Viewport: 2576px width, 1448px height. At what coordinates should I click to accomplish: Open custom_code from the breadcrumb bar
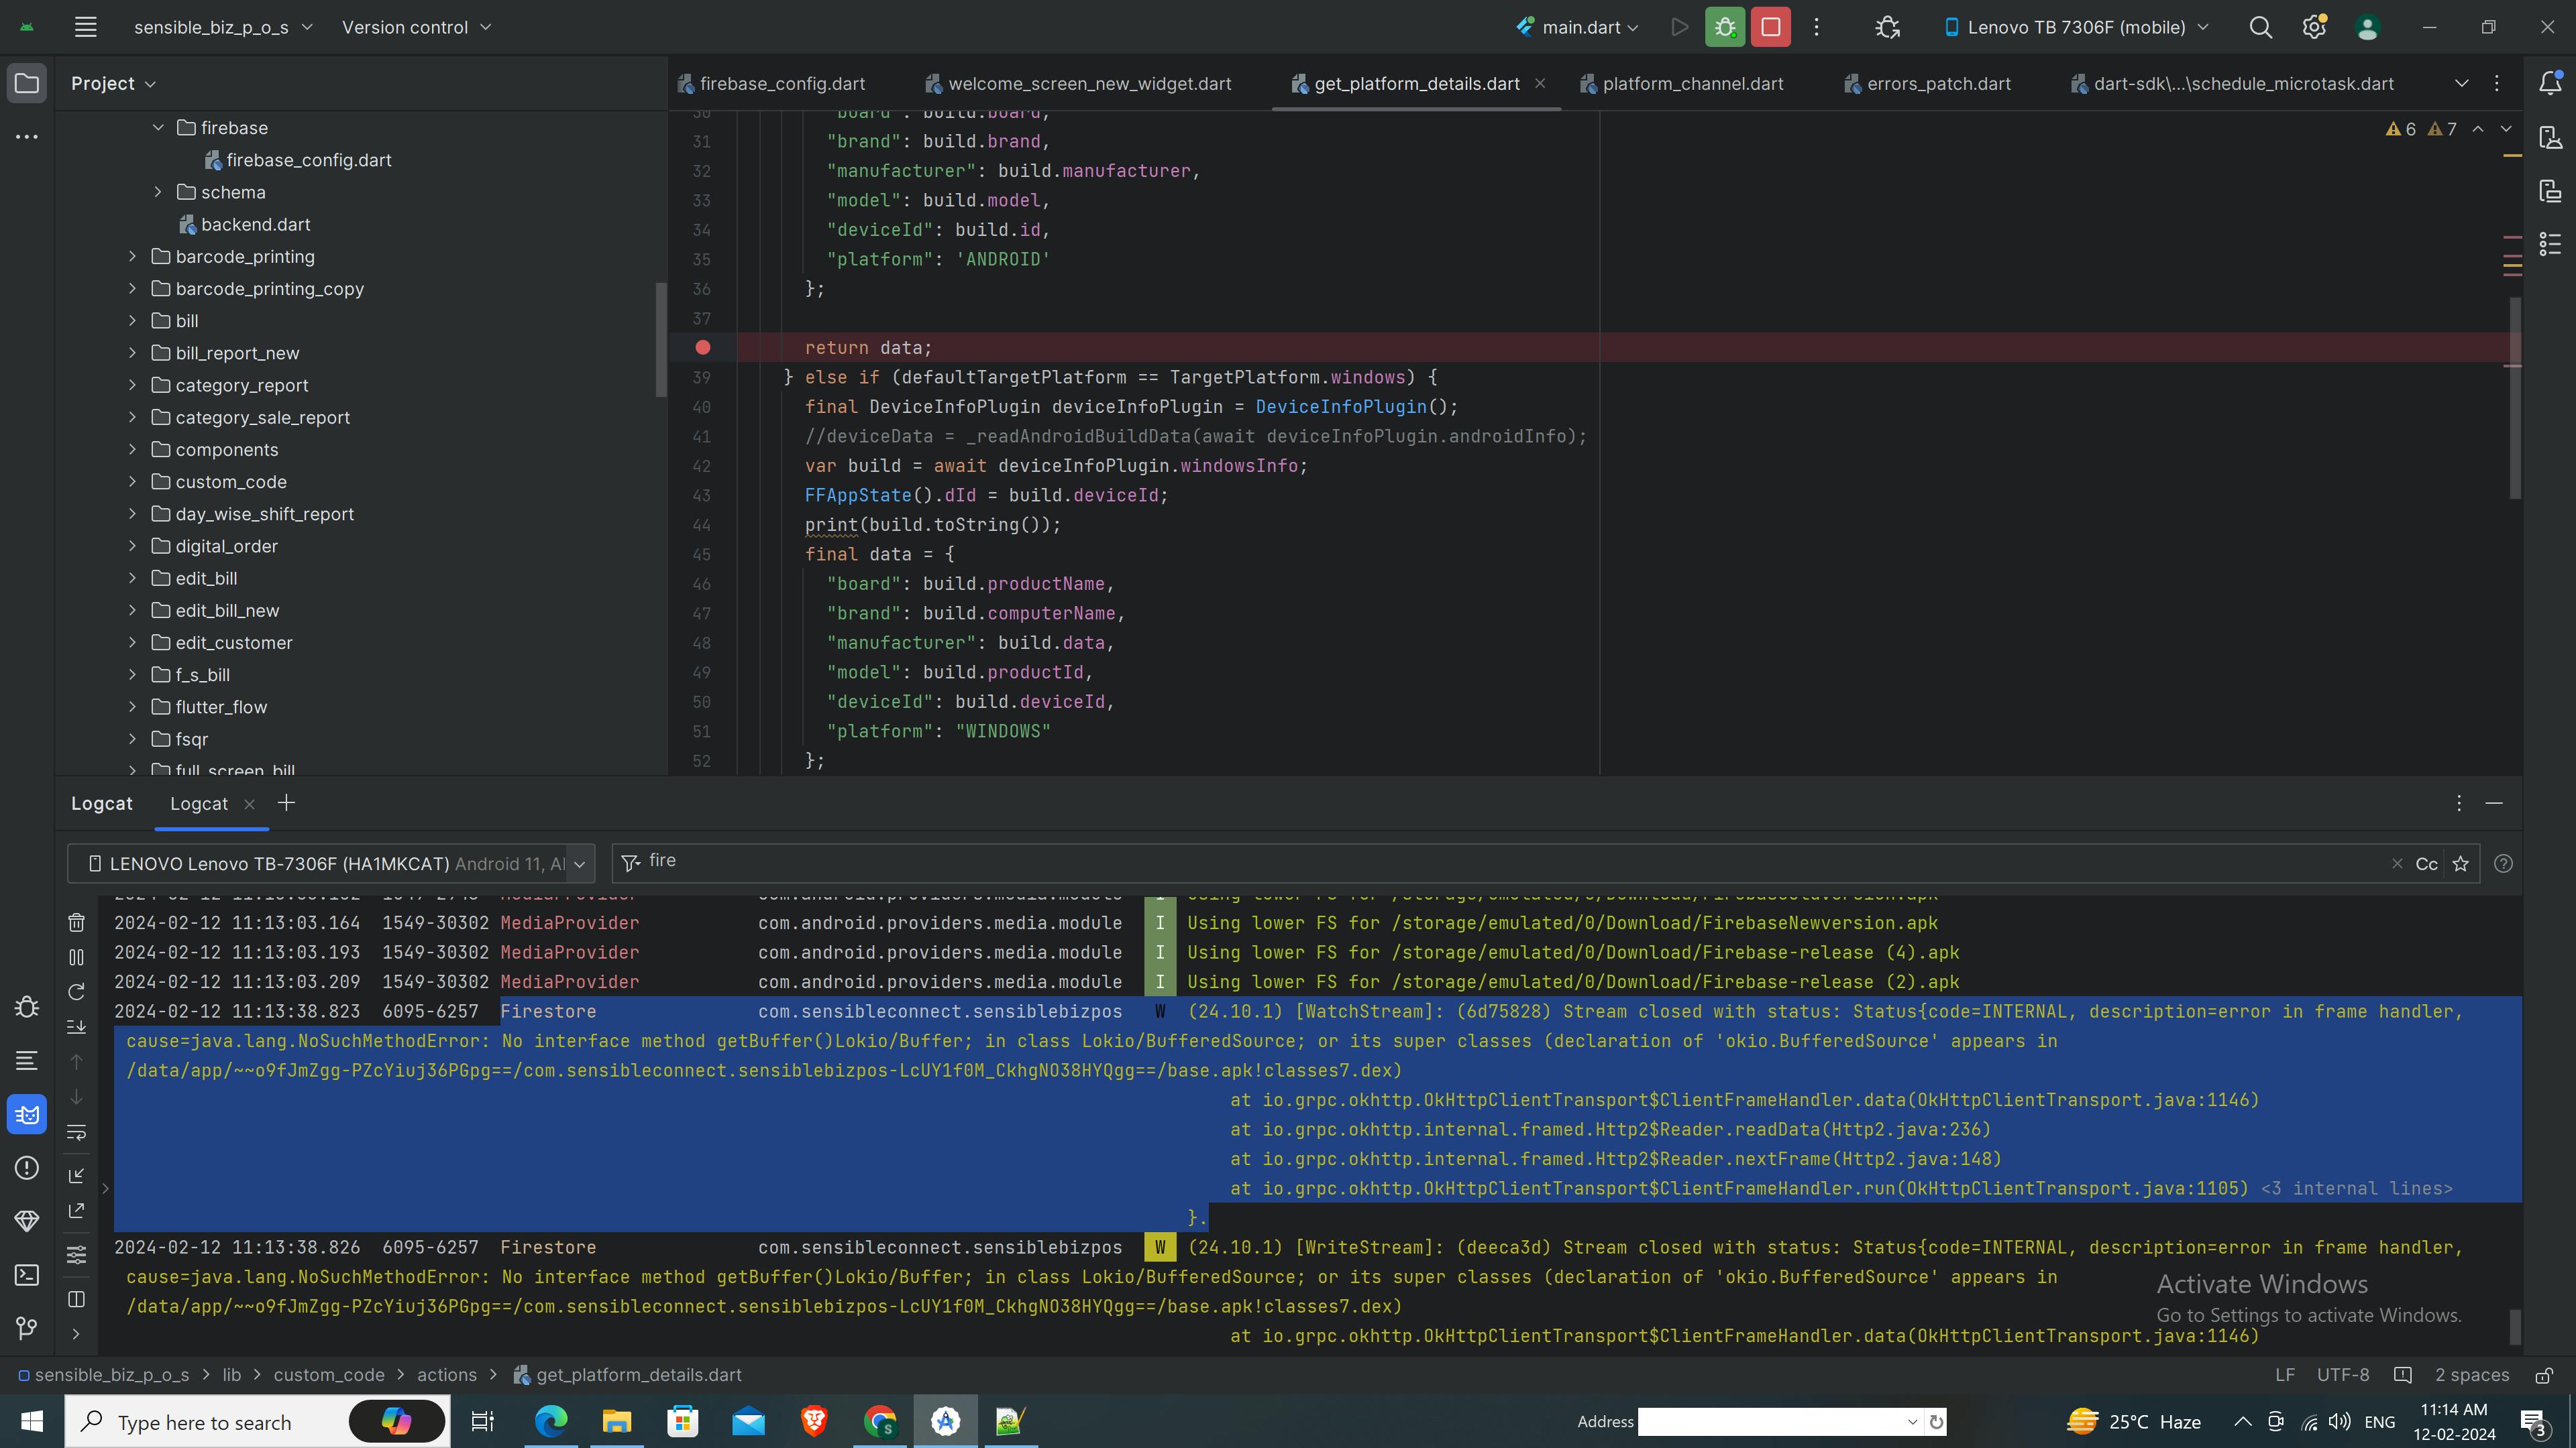coord(329,1374)
